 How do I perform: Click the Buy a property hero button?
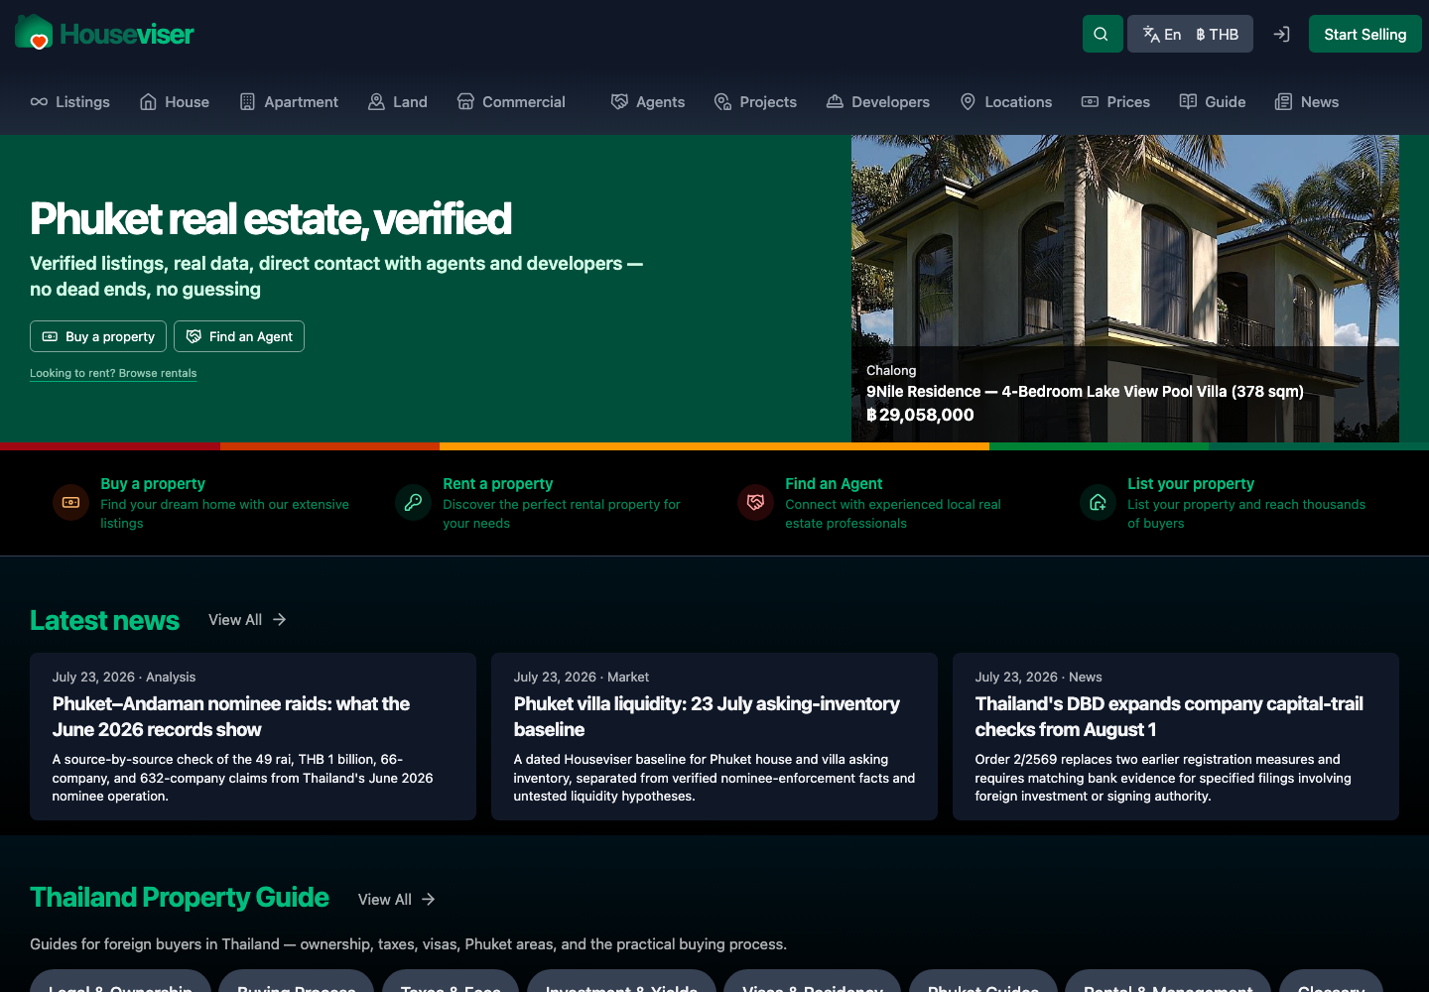coord(98,336)
